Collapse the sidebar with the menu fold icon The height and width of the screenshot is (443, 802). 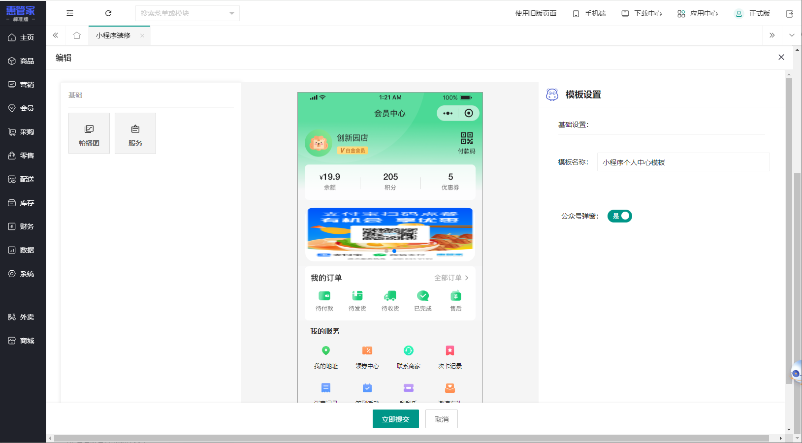click(x=70, y=13)
